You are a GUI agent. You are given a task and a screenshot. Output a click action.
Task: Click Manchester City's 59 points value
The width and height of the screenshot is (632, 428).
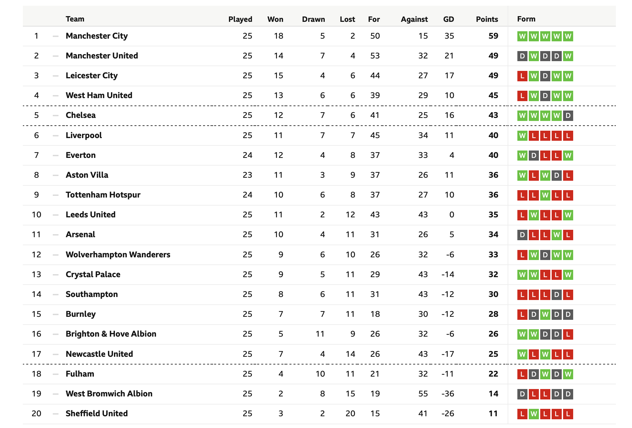(493, 36)
